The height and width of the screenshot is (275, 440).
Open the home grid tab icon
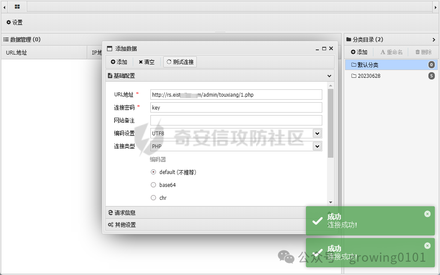pyautogui.click(x=17, y=7)
